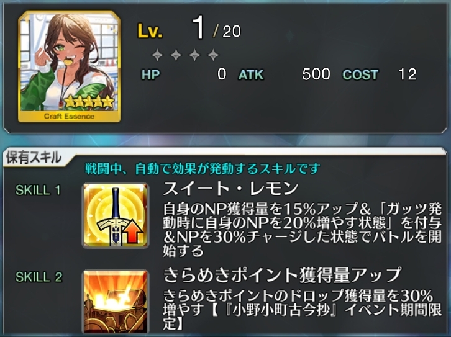Select the HP value 0
This screenshot has width=451, height=337.
222,74
